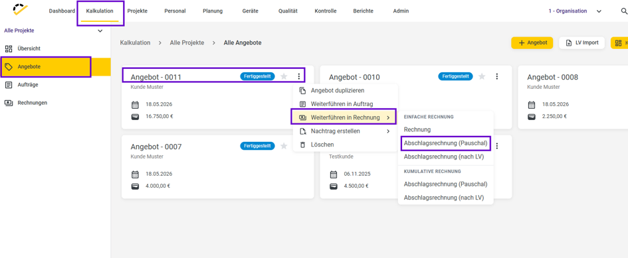Switch to the Personal tab

click(x=175, y=11)
